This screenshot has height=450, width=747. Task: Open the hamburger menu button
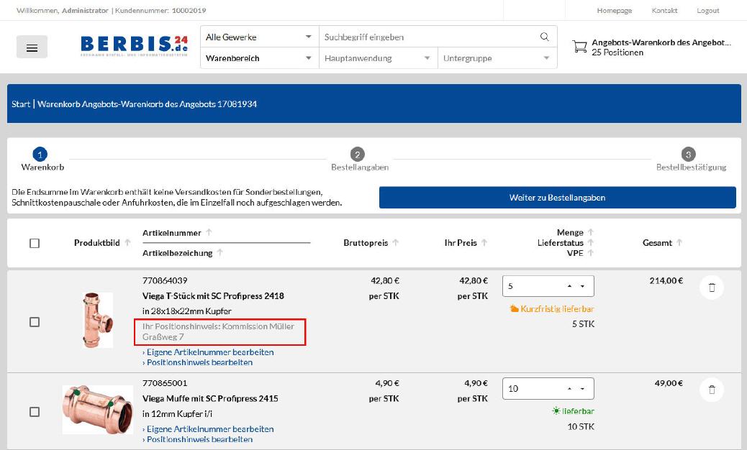click(32, 47)
